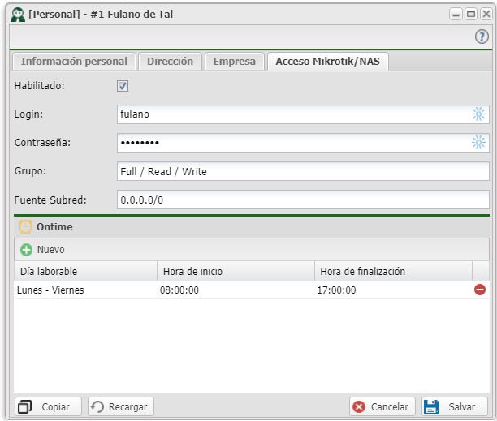Click the green plus Nuevo icon
Image resolution: width=497 pixels, height=421 pixels.
click(26, 250)
